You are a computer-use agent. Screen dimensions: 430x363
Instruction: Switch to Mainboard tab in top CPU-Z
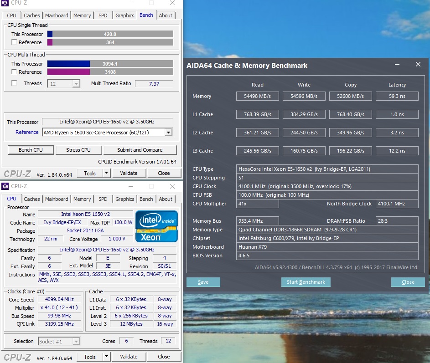pyautogui.click(x=57, y=15)
